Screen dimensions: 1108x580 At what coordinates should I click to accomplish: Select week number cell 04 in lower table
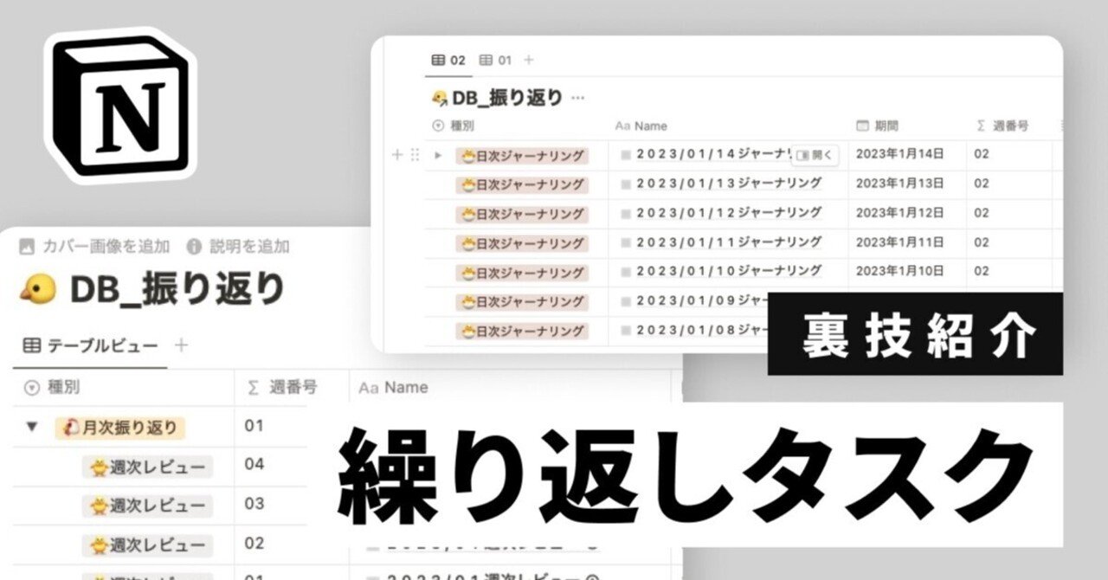tap(254, 464)
